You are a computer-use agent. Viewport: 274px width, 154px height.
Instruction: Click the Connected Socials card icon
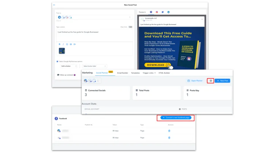[x=86, y=90]
